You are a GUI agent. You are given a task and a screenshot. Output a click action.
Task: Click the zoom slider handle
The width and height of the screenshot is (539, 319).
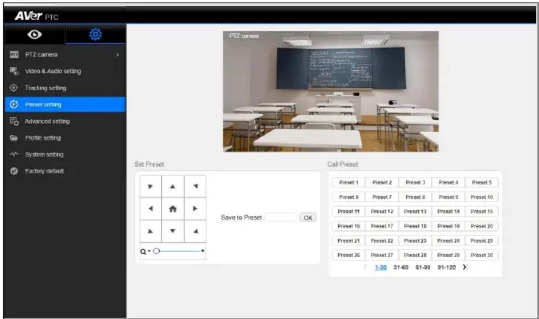pyautogui.click(x=156, y=251)
